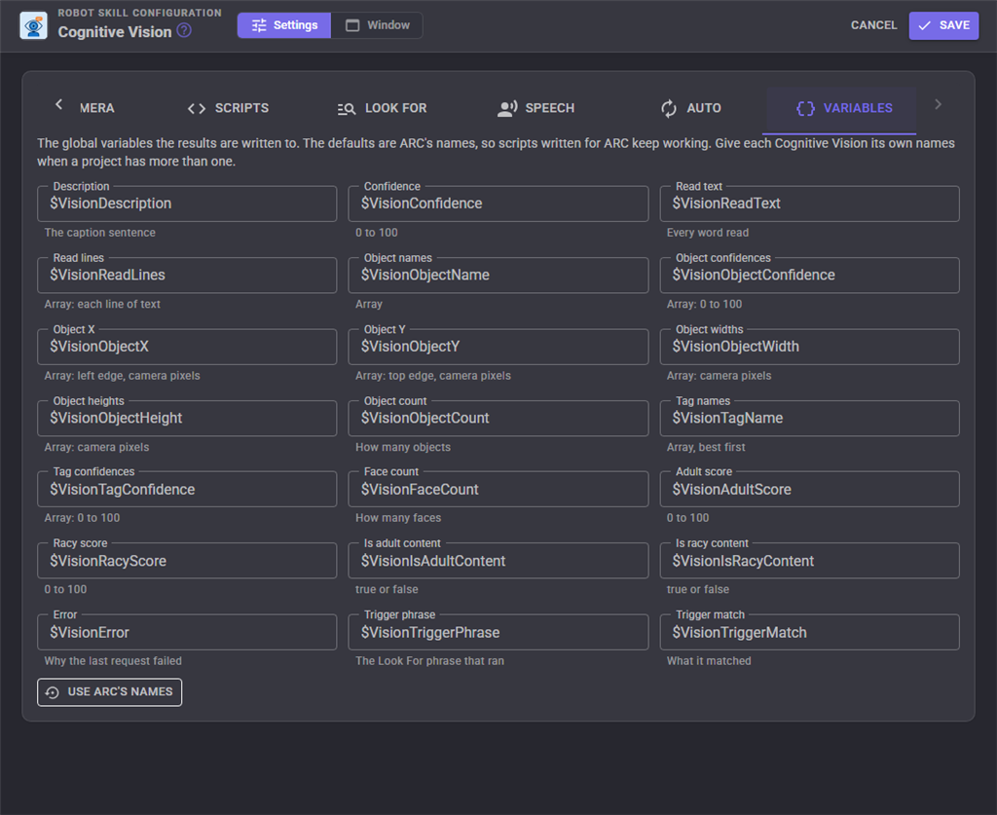
Task: Focus the Trigger match input field
Action: 809,633
